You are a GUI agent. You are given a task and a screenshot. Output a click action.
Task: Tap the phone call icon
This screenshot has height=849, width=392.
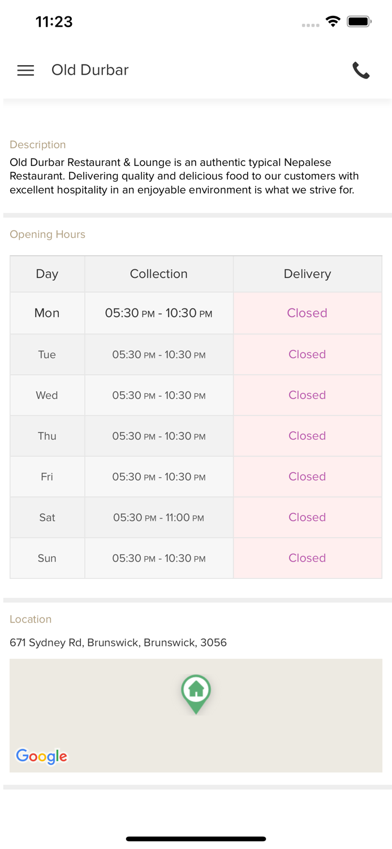click(361, 70)
